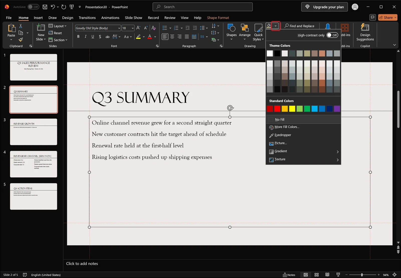The image size is (401, 278).
Task: Apply Strikethrough formatting
Action: click(107, 37)
